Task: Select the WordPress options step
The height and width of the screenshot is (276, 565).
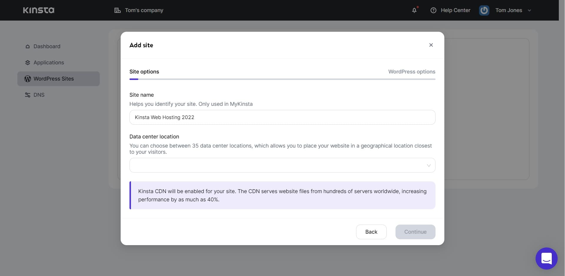Action: (412, 72)
